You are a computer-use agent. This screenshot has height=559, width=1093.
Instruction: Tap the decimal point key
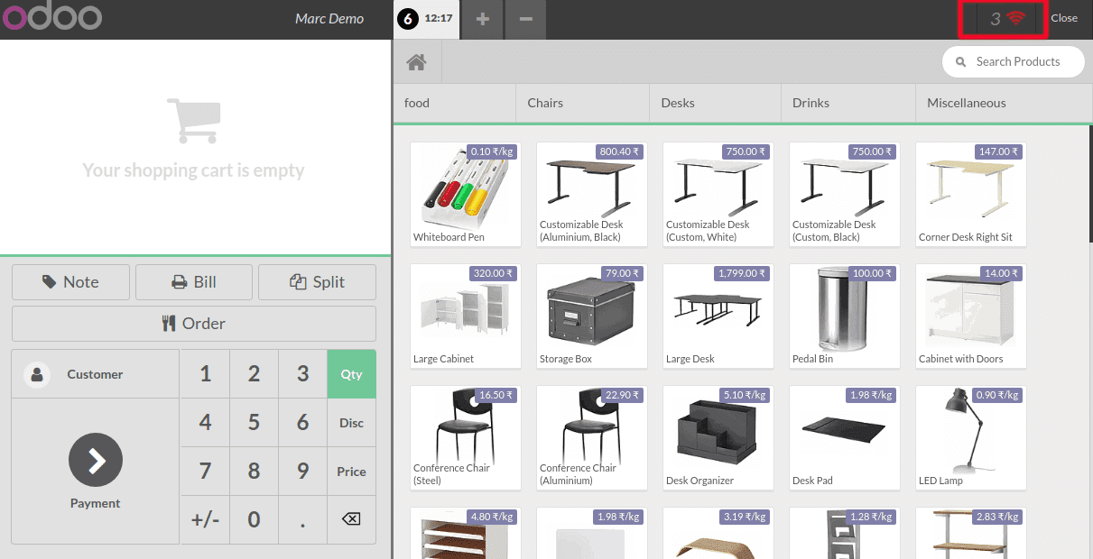(x=302, y=519)
